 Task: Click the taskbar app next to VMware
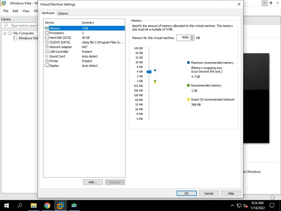[74, 206]
